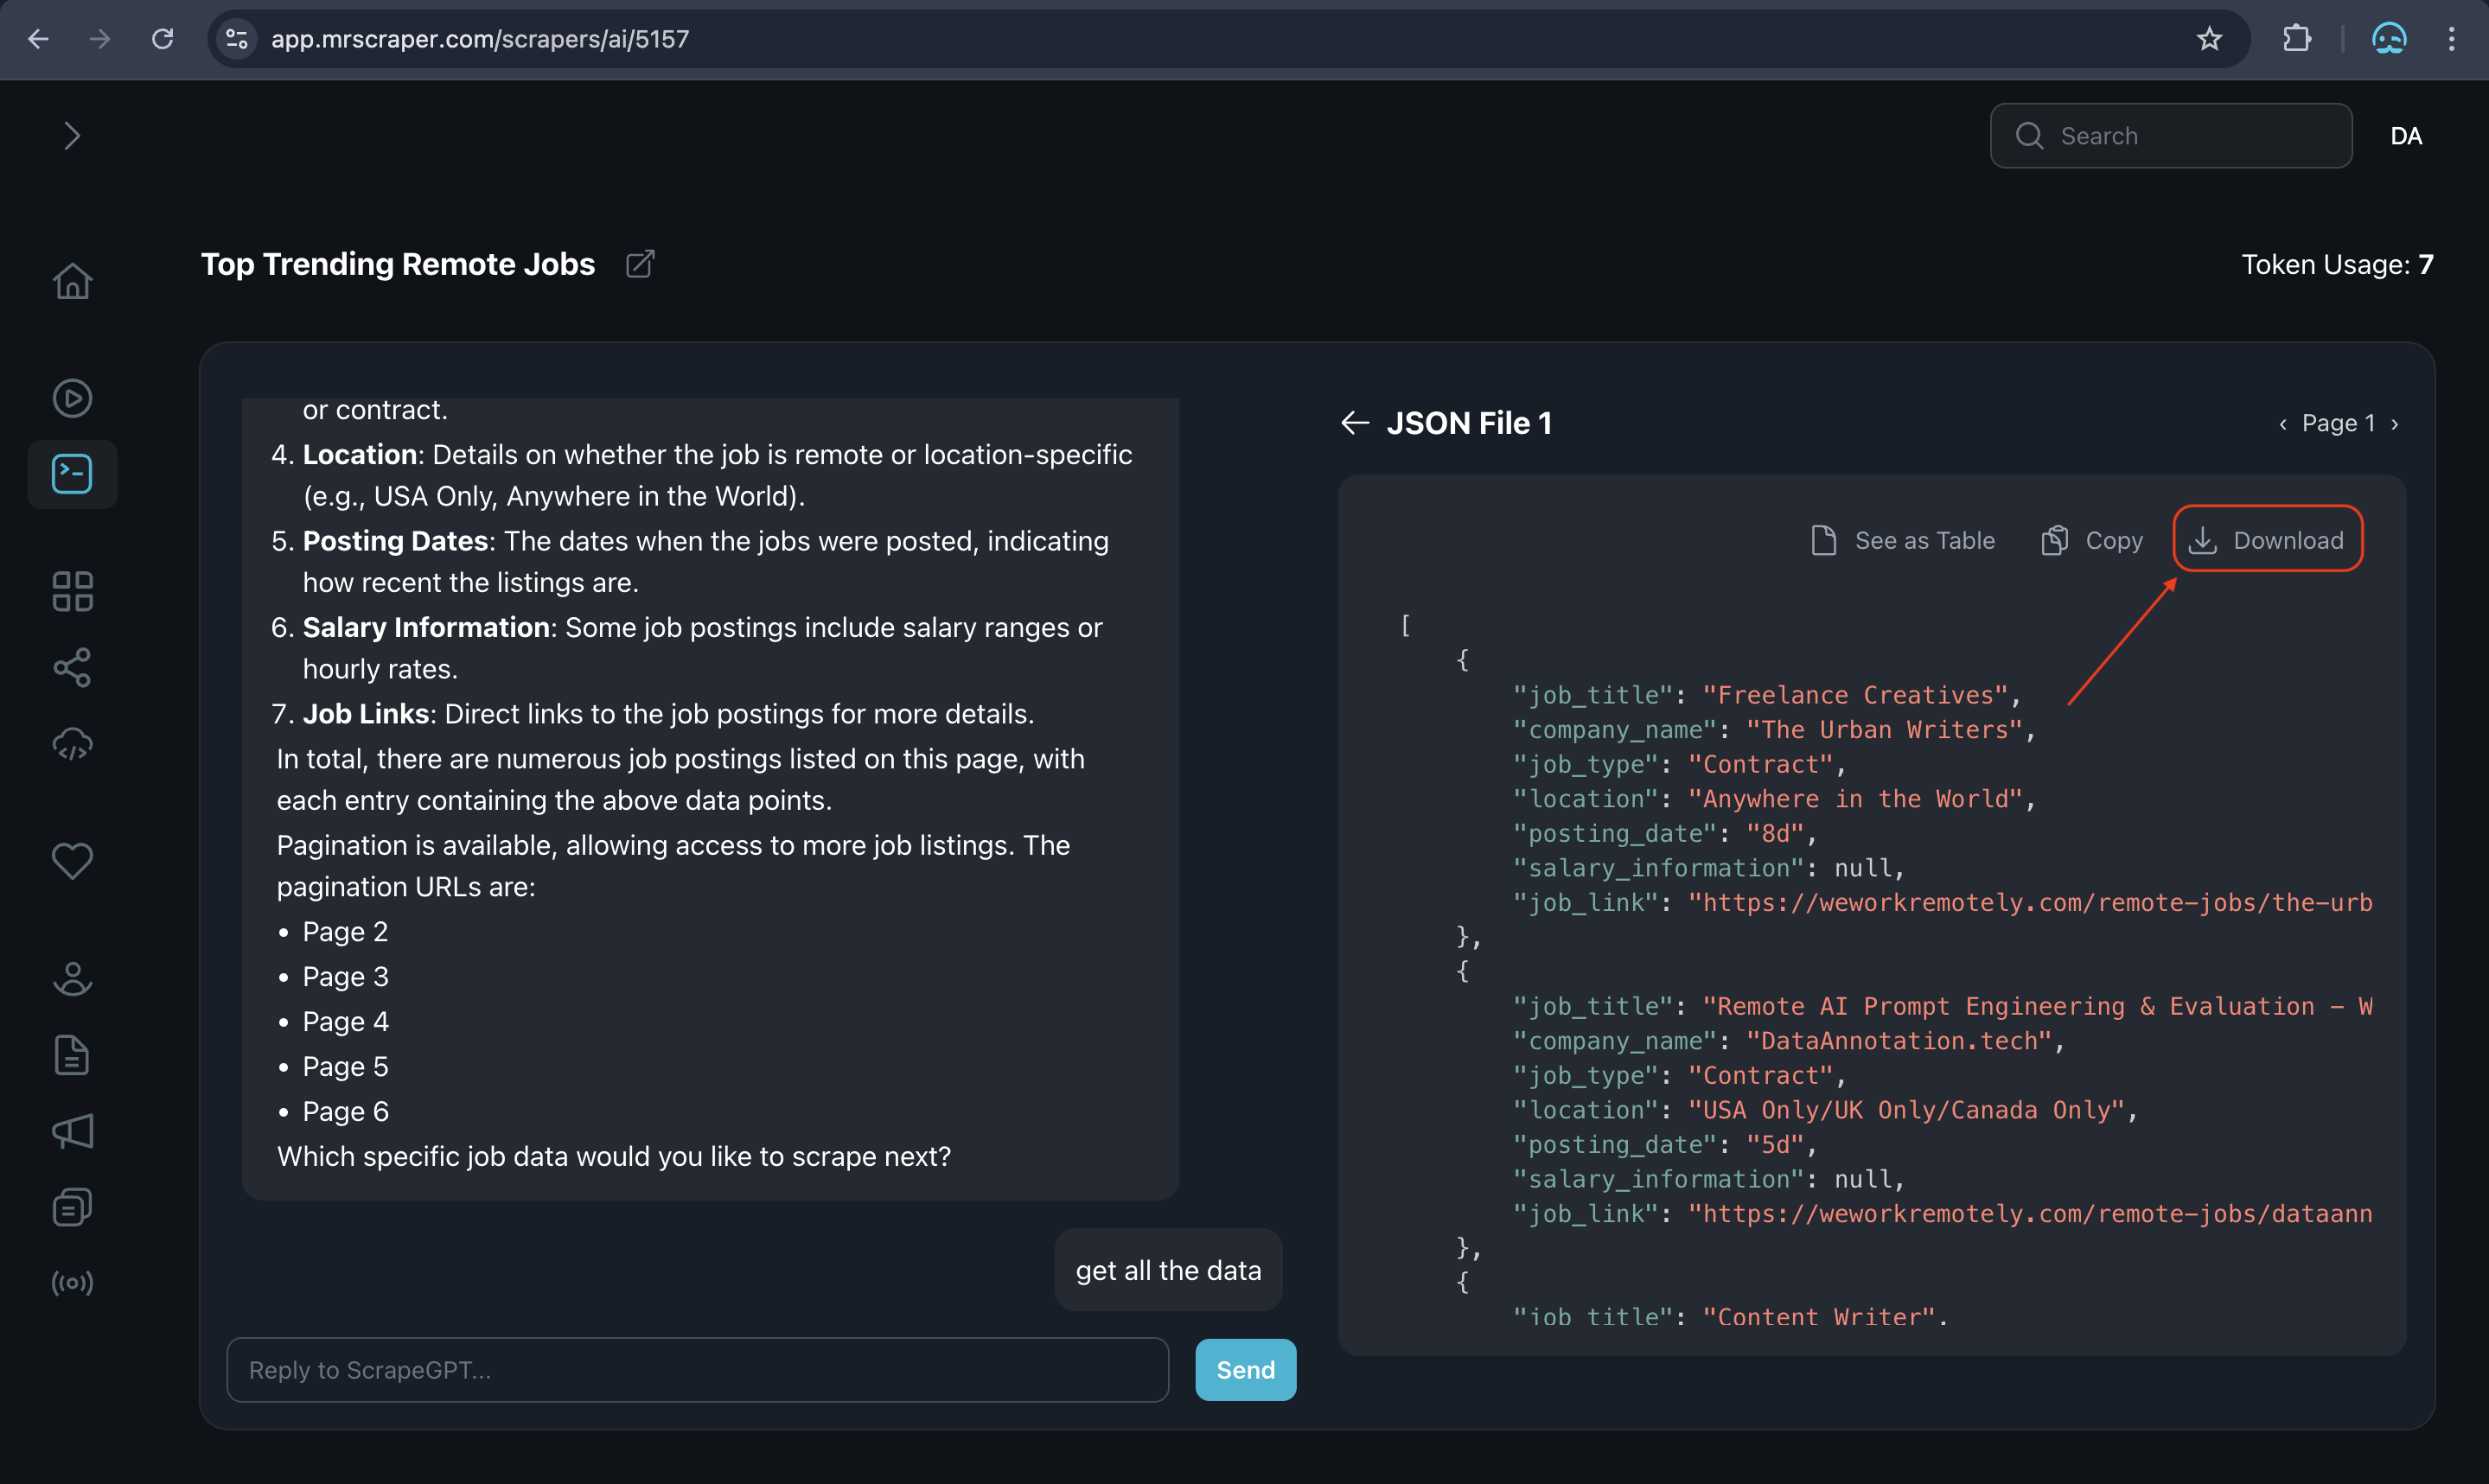Click the address bar URL
This screenshot has width=2489, height=1484.
[x=480, y=39]
